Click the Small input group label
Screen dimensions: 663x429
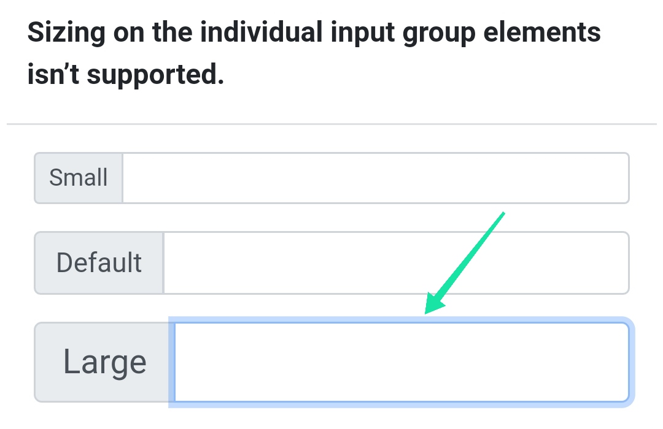[x=78, y=178]
